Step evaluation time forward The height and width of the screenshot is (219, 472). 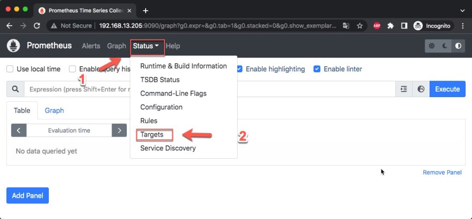(x=119, y=130)
